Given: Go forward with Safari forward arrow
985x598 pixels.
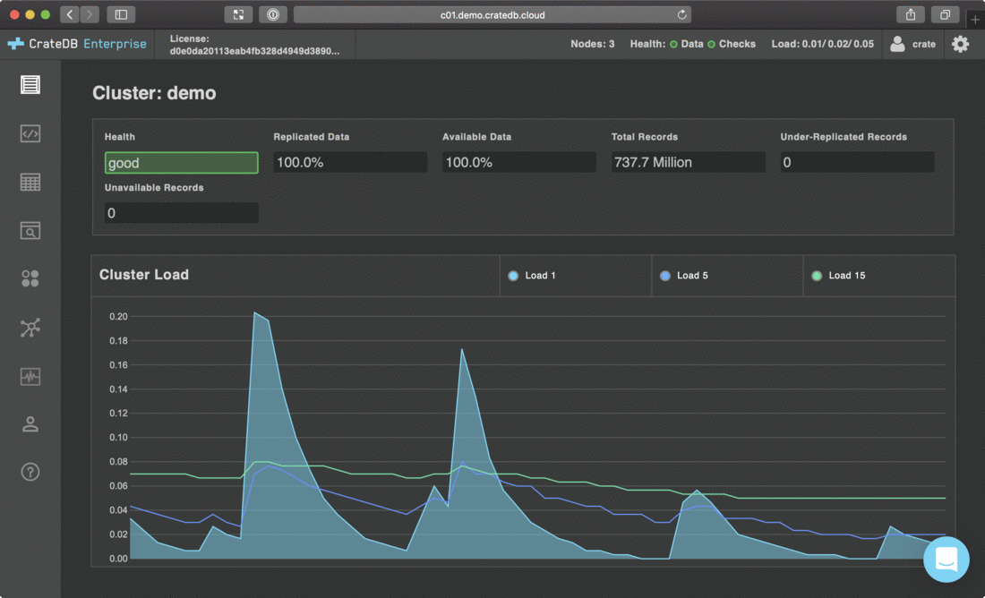Looking at the screenshot, I should [x=90, y=14].
